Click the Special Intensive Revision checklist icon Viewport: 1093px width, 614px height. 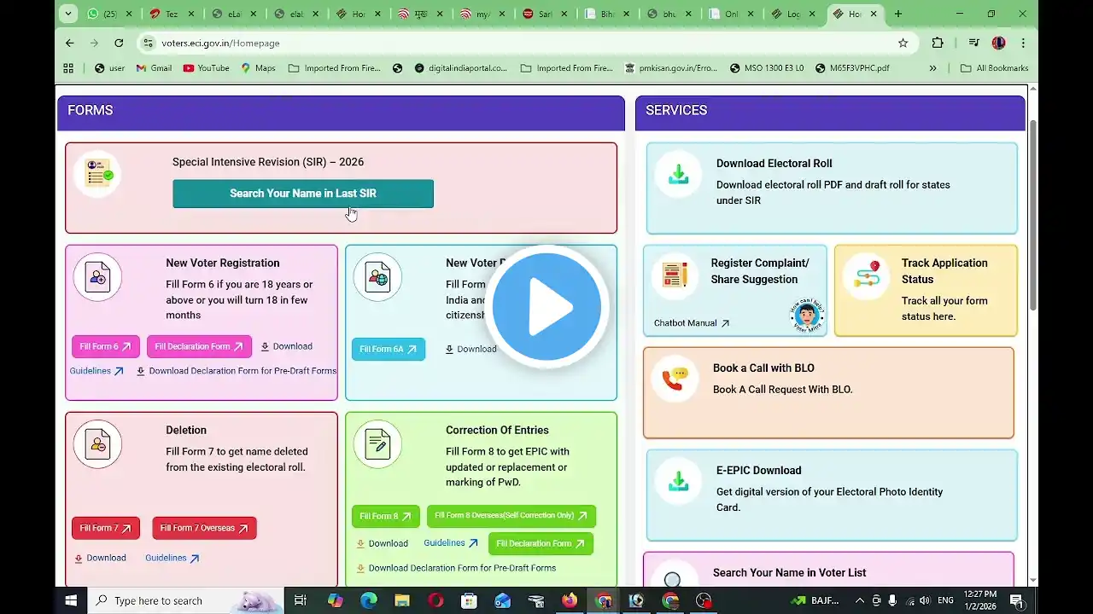tap(97, 175)
